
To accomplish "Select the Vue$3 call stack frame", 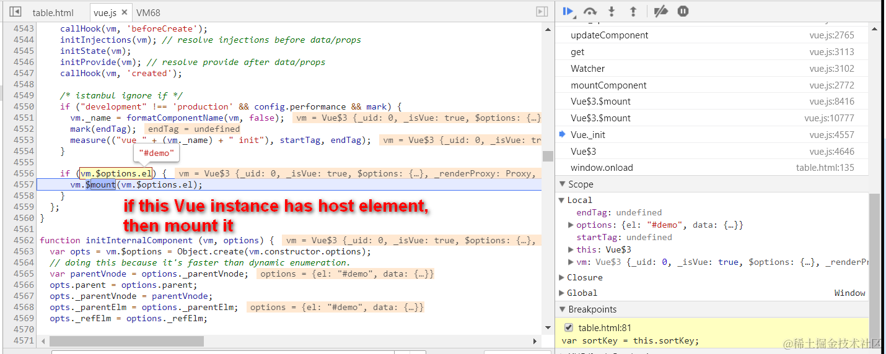I will tap(712, 151).
